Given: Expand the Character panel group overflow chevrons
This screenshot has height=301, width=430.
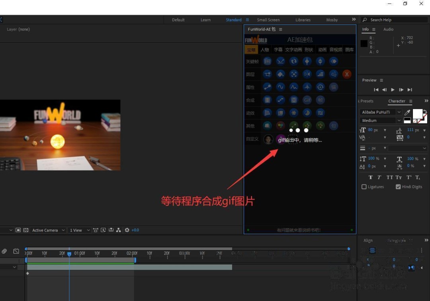Looking at the screenshot, I should tap(426, 101).
